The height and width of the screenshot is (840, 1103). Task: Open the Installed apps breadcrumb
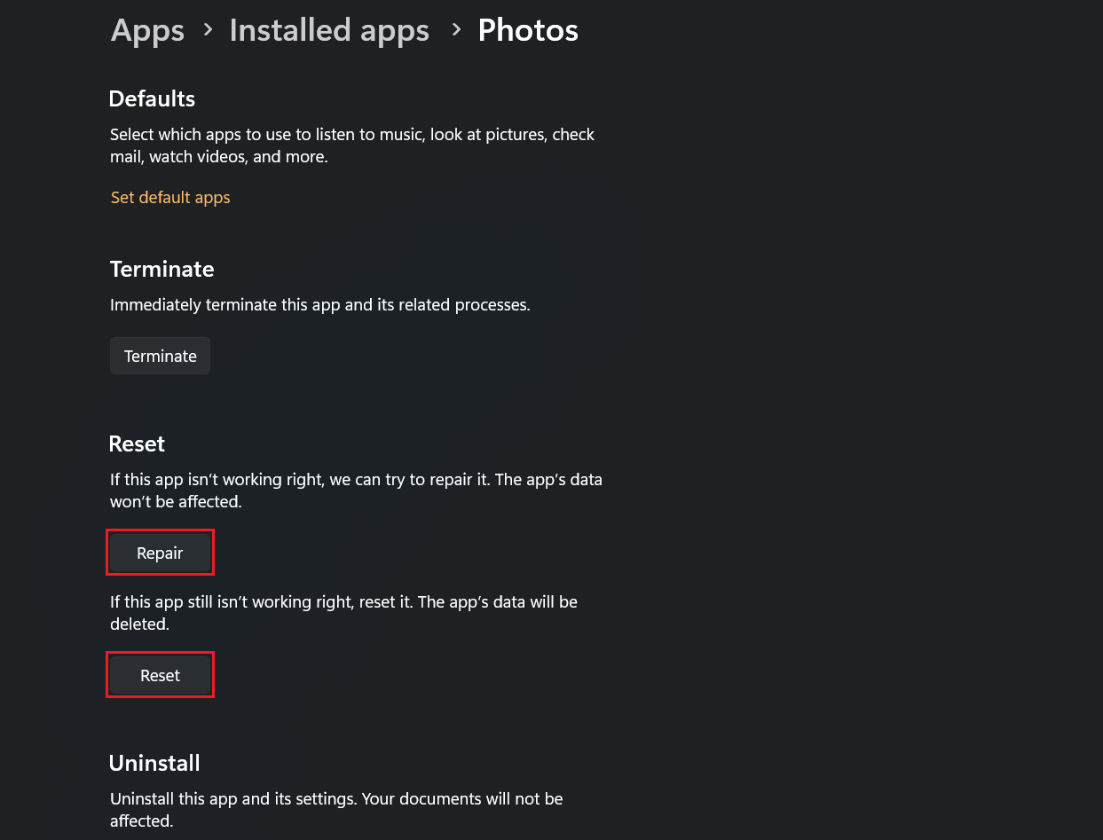329,30
